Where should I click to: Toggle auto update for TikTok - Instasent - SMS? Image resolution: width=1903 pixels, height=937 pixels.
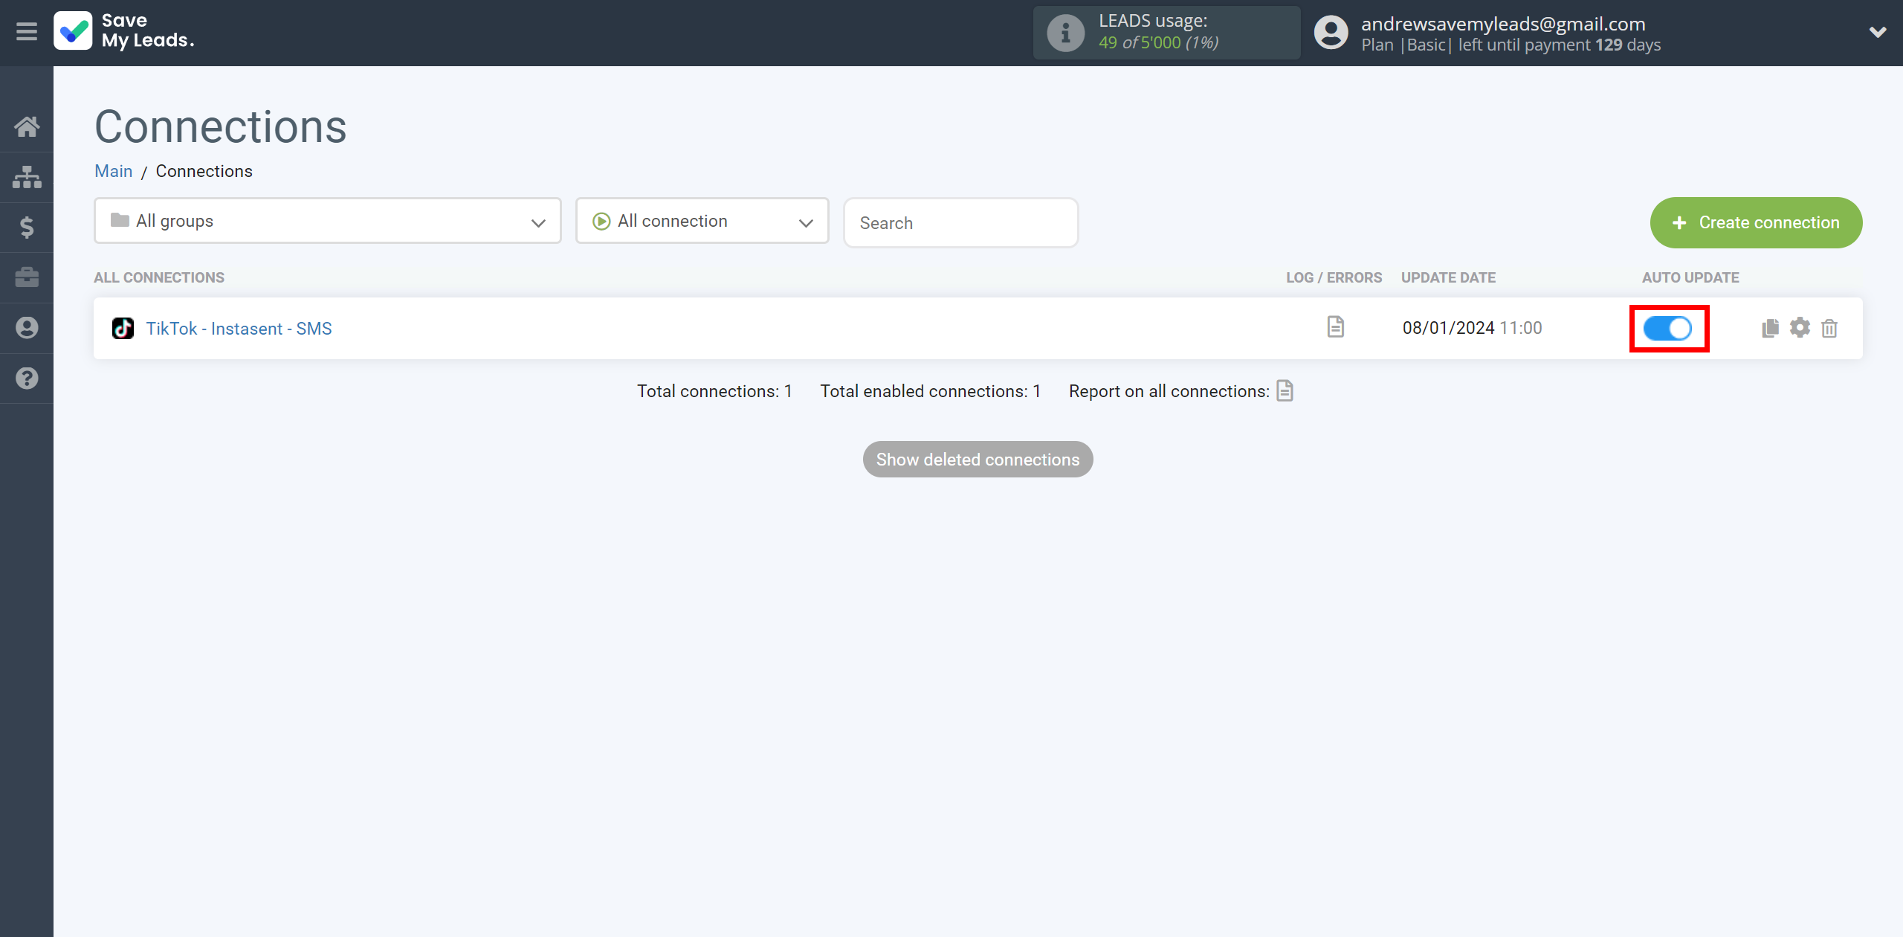[1667, 328]
